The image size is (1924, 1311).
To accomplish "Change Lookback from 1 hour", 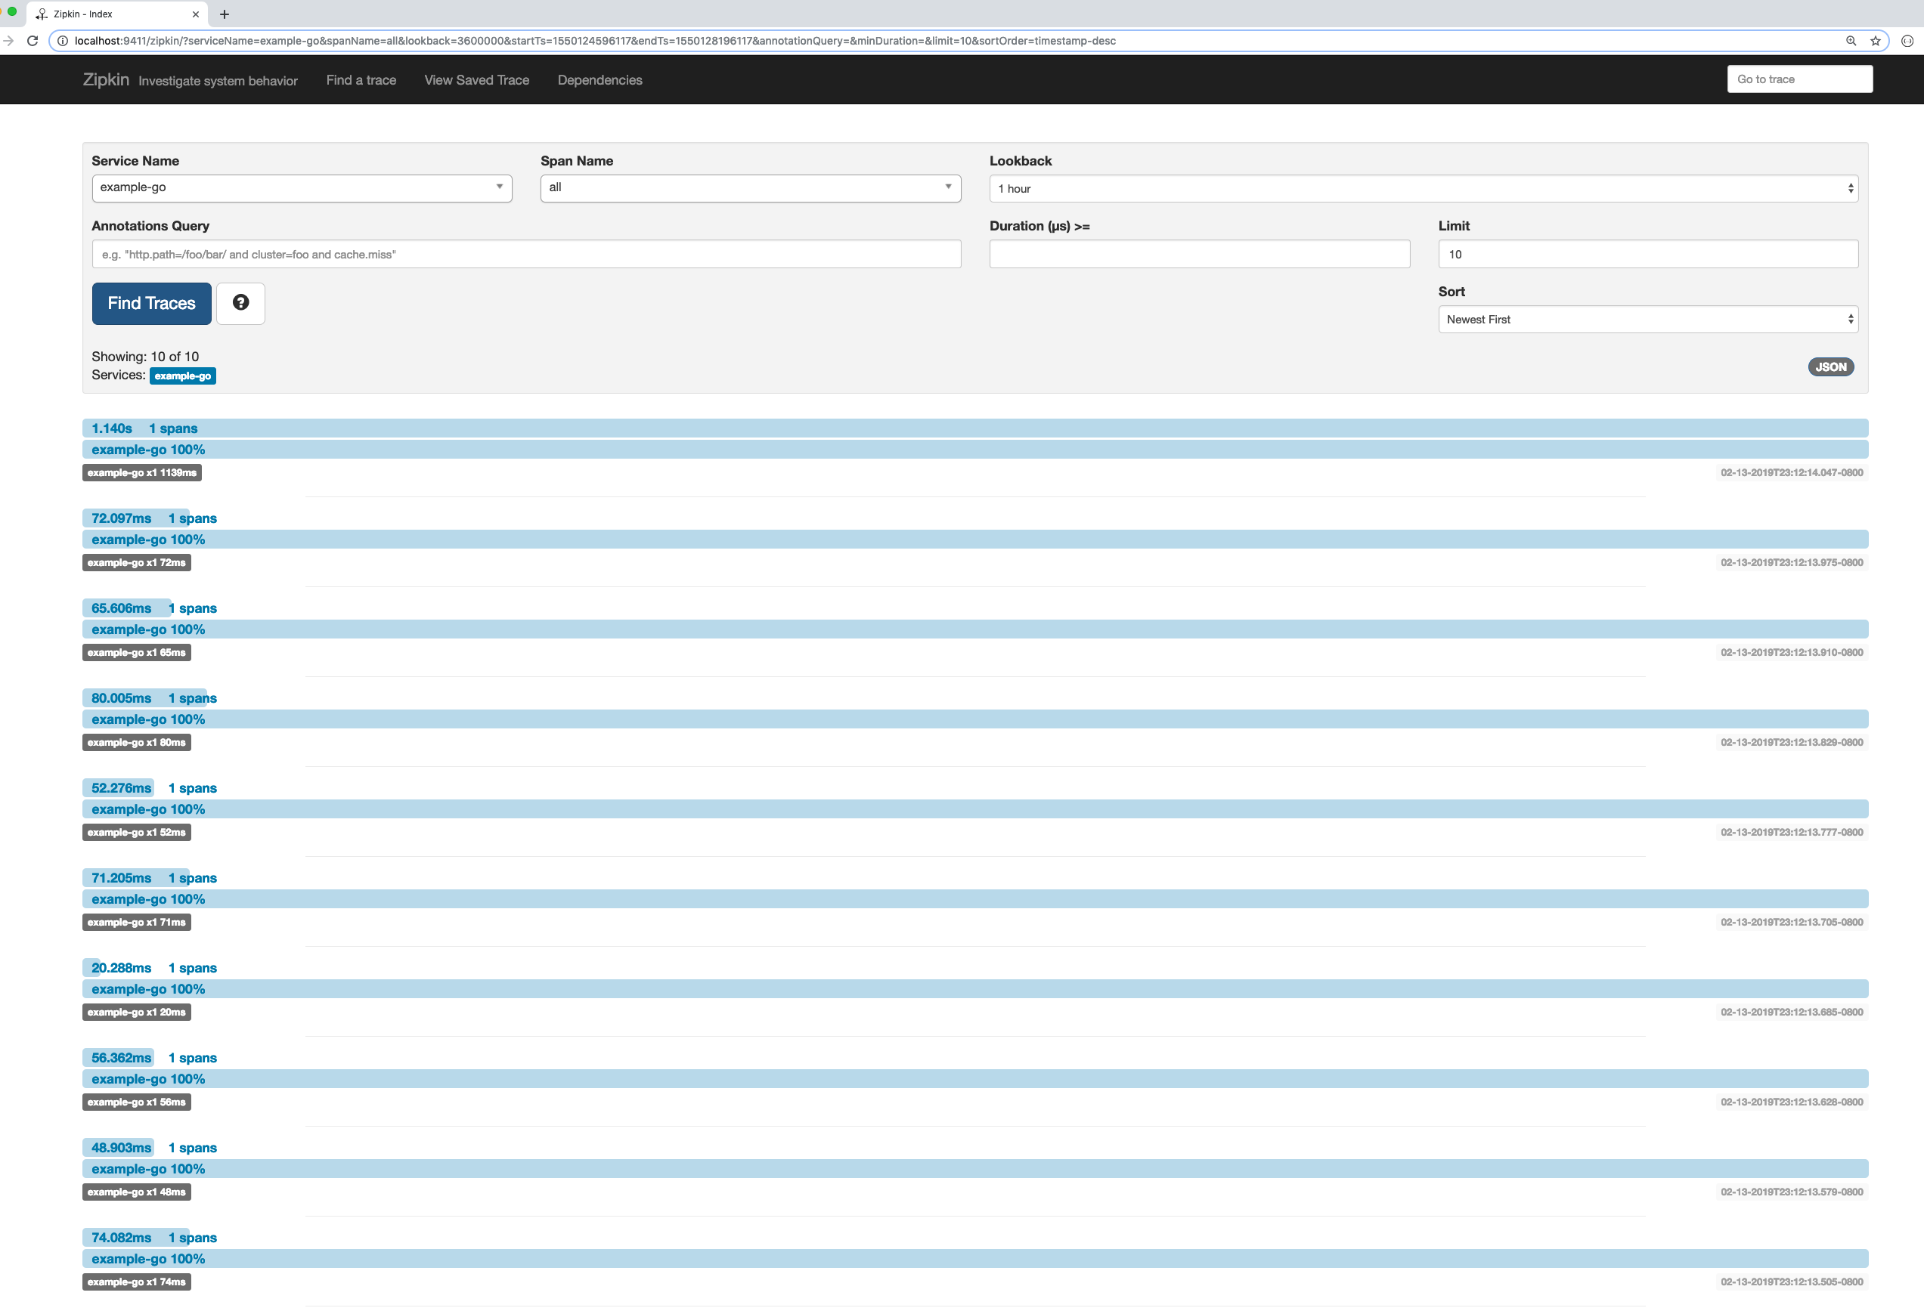I will point(1422,189).
